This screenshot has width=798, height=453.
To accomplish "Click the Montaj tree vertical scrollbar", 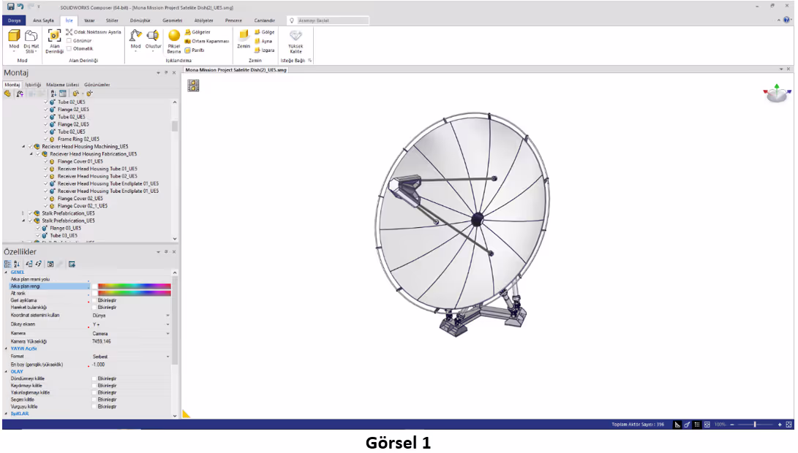I will [x=175, y=126].
